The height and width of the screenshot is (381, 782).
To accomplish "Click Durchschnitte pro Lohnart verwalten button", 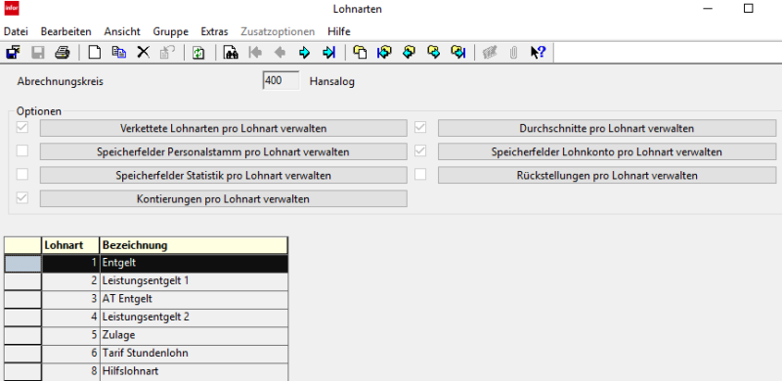I will [607, 128].
